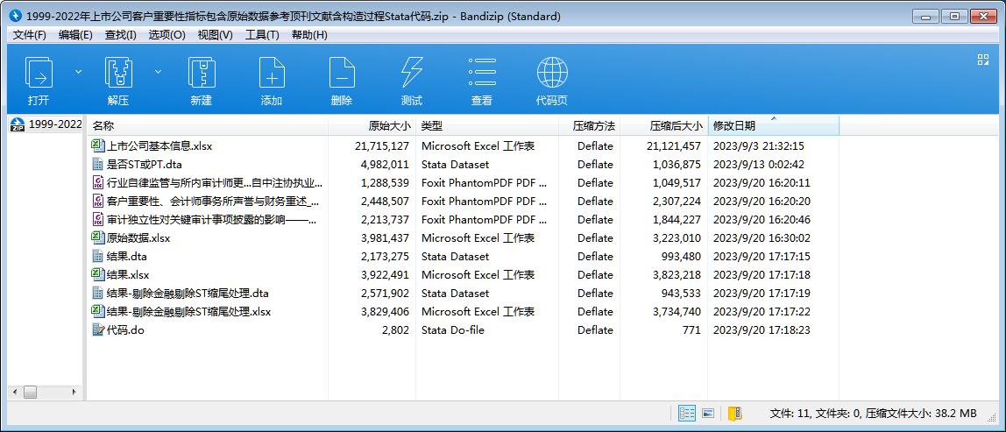Open the 选项(O) menu
The width and height of the screenshot is (1006, 432).
(166, 35)
